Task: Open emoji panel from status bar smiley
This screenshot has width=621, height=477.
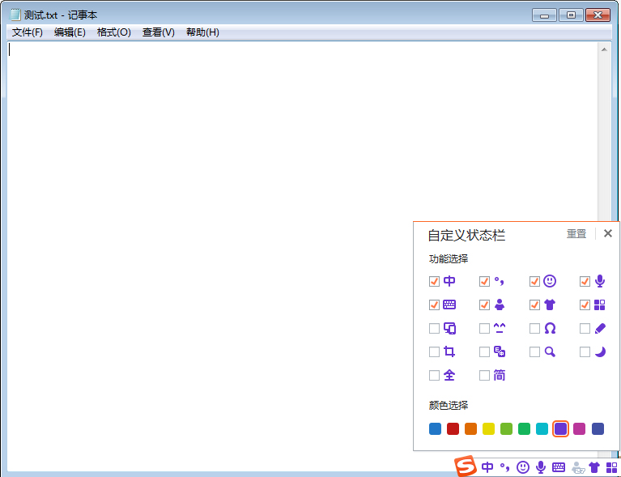Action: (x=523, y=467)
